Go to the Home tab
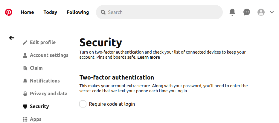Viewport: 279px width, 123px height. pos(27,12)
